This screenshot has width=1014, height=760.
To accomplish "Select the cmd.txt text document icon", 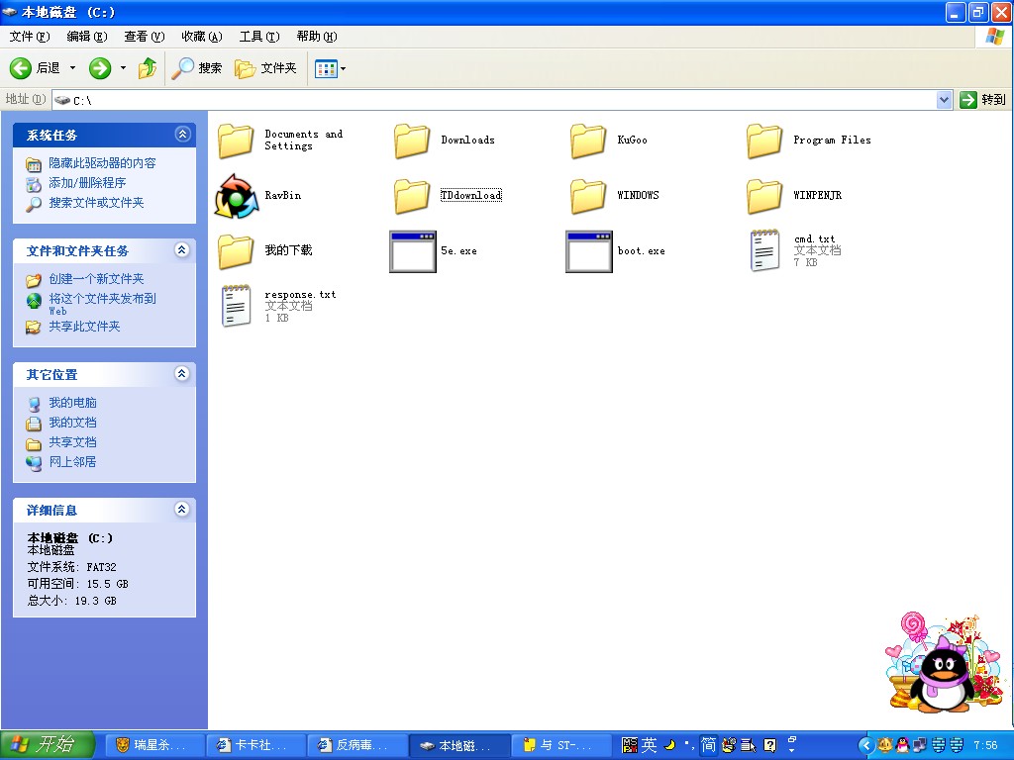I will pos(764,250).
